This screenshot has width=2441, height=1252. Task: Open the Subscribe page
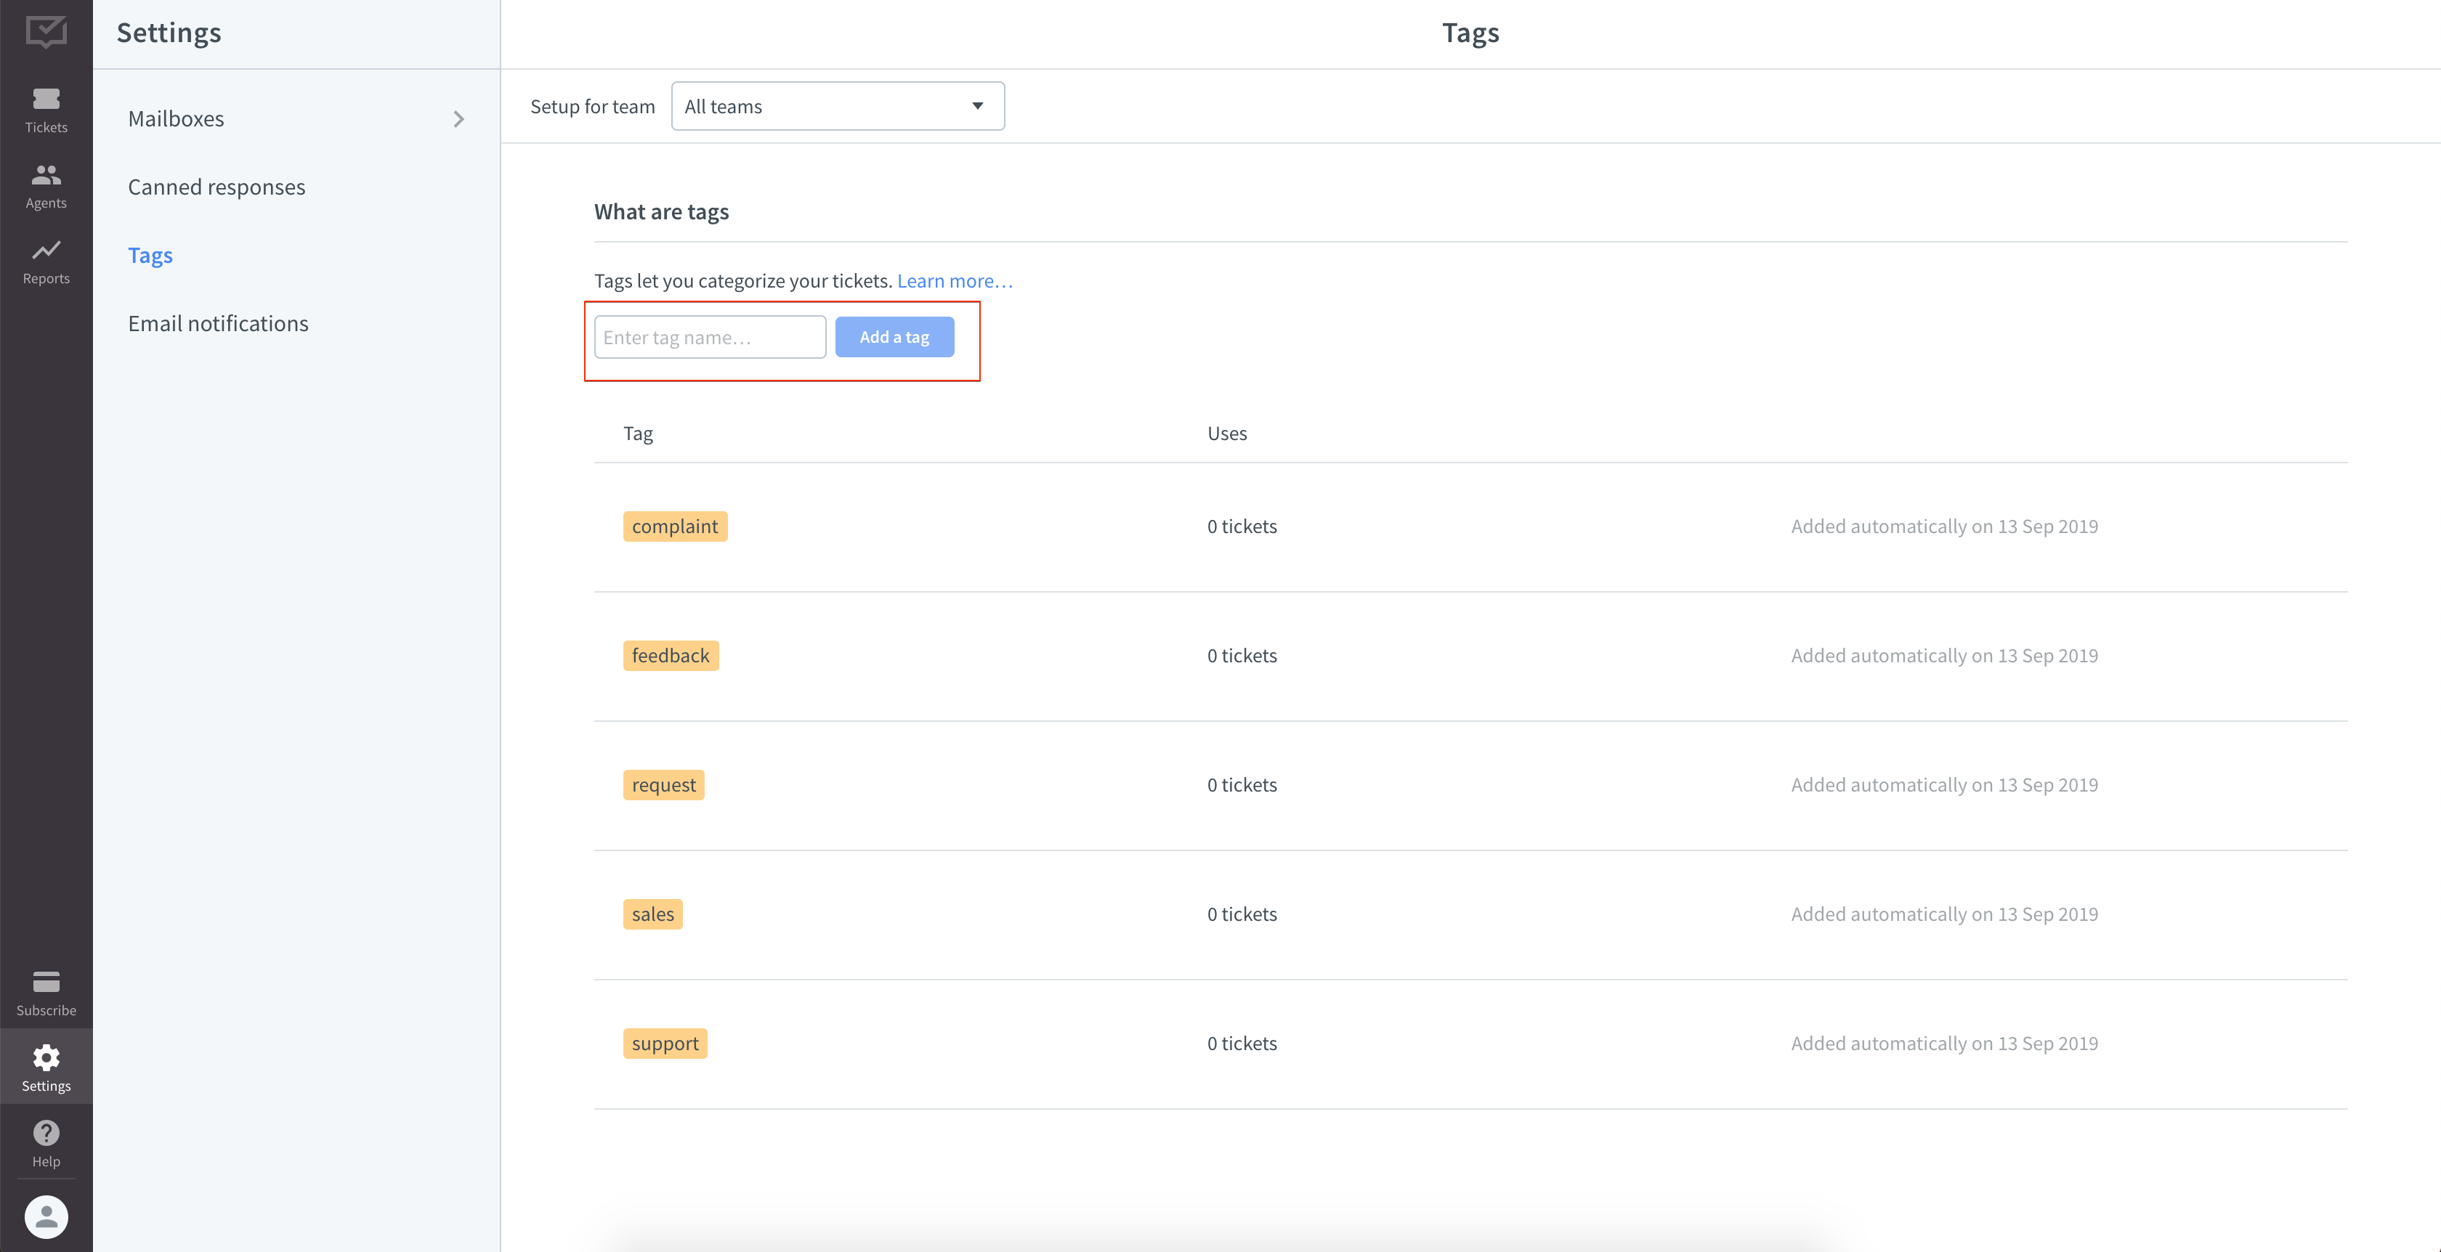coord(46,993)
